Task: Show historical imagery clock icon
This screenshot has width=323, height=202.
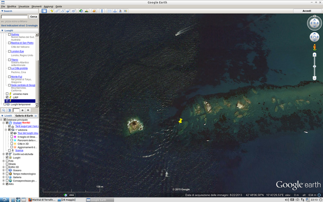Action: coord(81,11)
